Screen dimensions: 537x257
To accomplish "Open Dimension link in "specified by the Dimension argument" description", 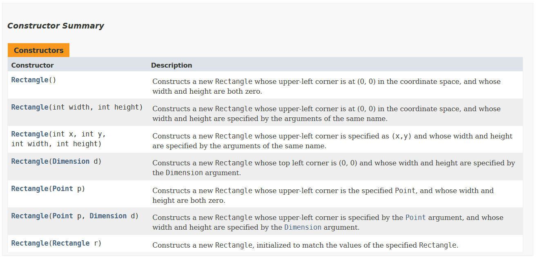I will [303, 228].
